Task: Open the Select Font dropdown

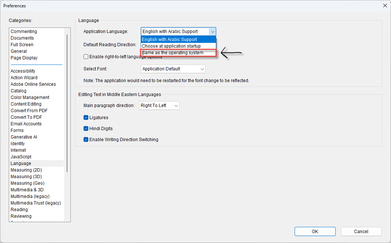Action: [x=173, y=69]
